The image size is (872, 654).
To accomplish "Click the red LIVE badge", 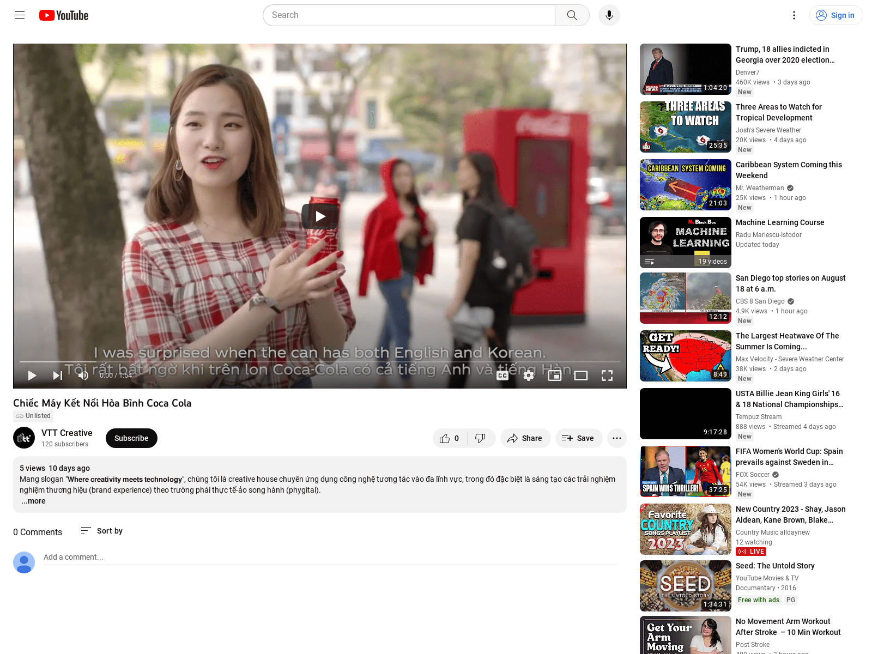I will [x=751, y=552].
